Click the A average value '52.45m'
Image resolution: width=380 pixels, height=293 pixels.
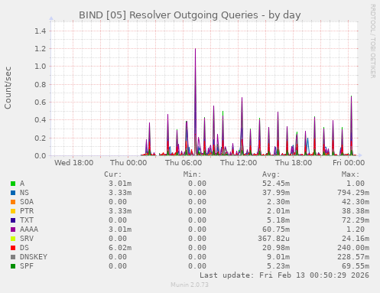[x=276, y=184]
